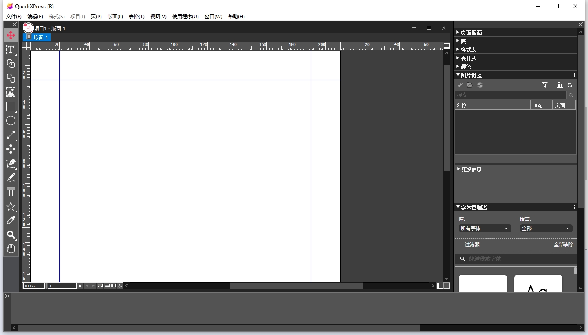Select the Text Linking tool
Screen dimensions: 588x335
coord(11,64)
